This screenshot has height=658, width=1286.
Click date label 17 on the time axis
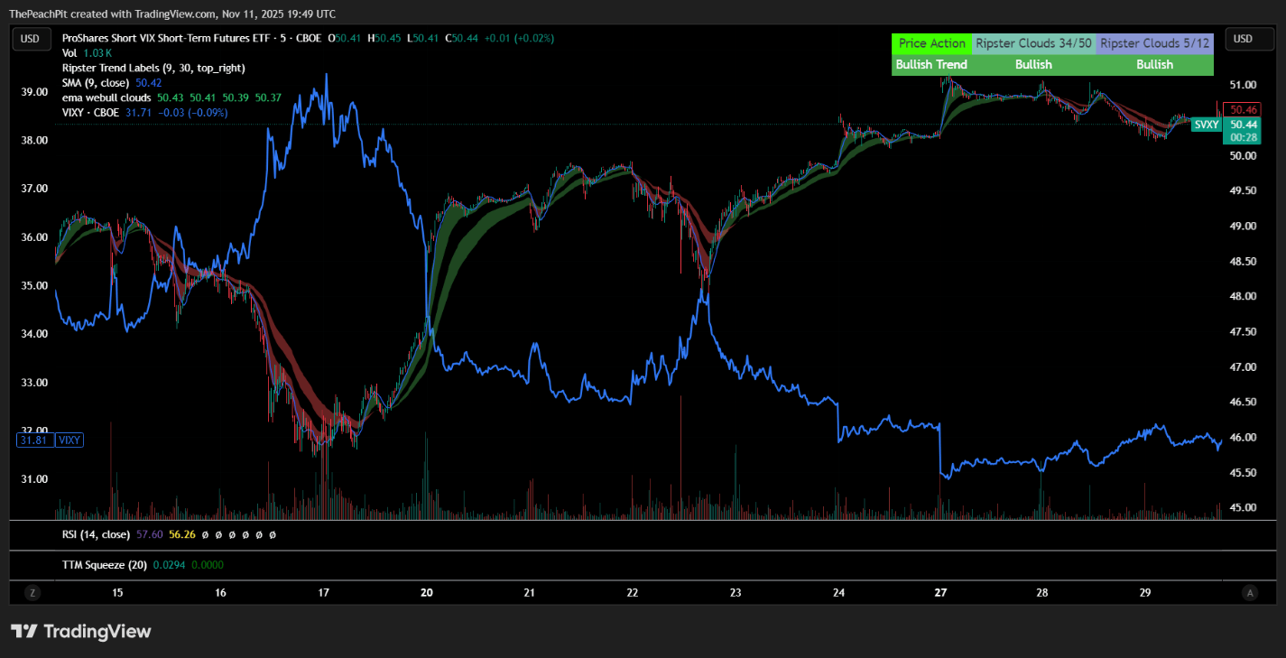click(324, 593)
